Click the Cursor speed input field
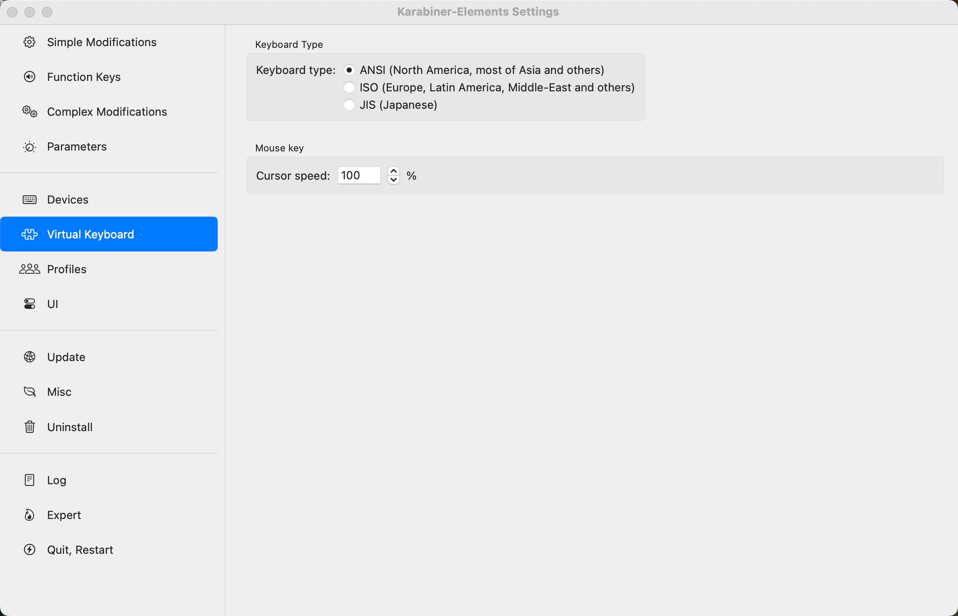Viewport: 958px width, 616px height. (x=359, y=175)
